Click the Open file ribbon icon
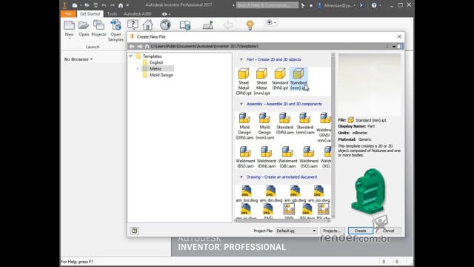 click(x=84, y=25)
